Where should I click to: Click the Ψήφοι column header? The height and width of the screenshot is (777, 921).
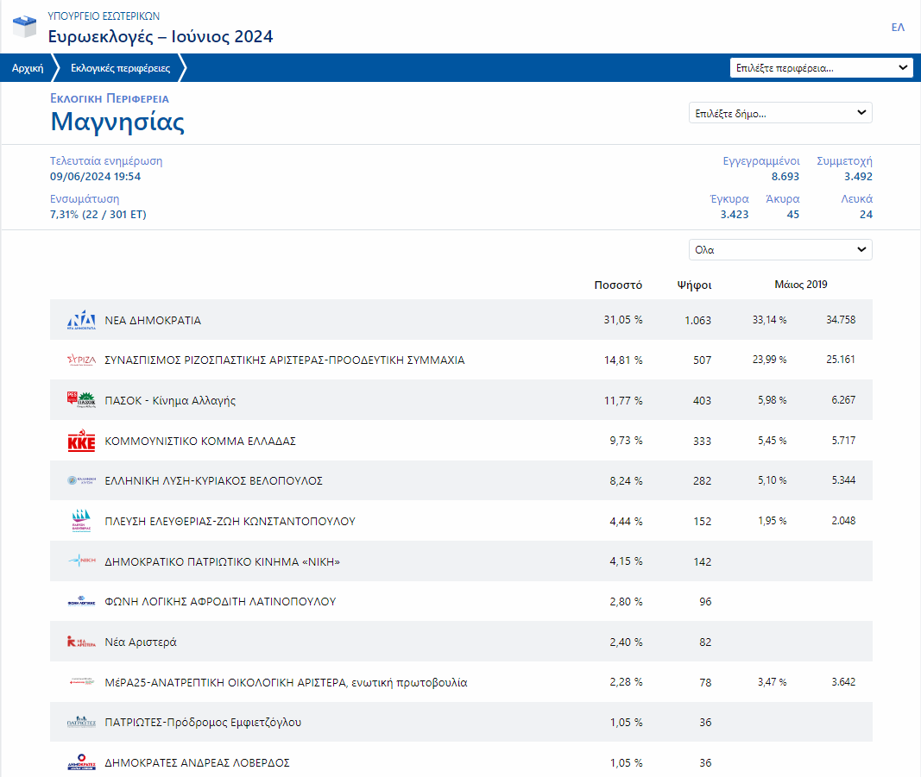point(694,285)
